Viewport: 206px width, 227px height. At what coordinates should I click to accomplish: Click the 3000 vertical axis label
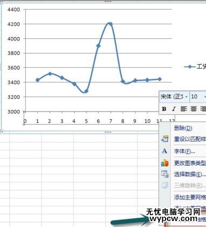pyautogui.click(x=13, y=112)
